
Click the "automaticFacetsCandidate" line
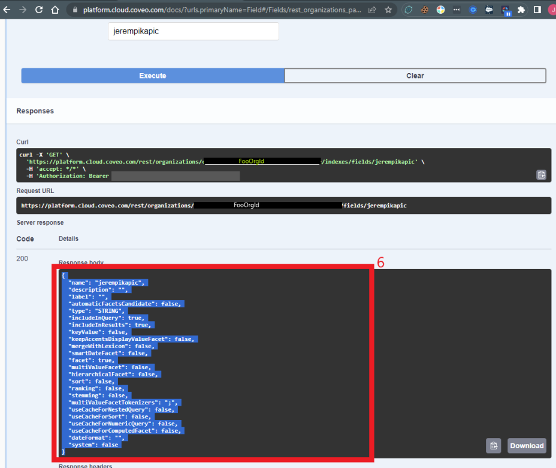pos(125,304)
